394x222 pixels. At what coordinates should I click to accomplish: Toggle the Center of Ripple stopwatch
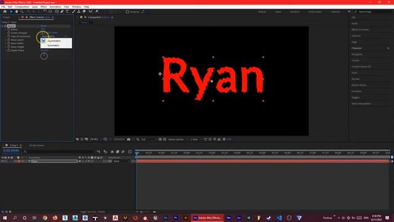tap(9, 33)
